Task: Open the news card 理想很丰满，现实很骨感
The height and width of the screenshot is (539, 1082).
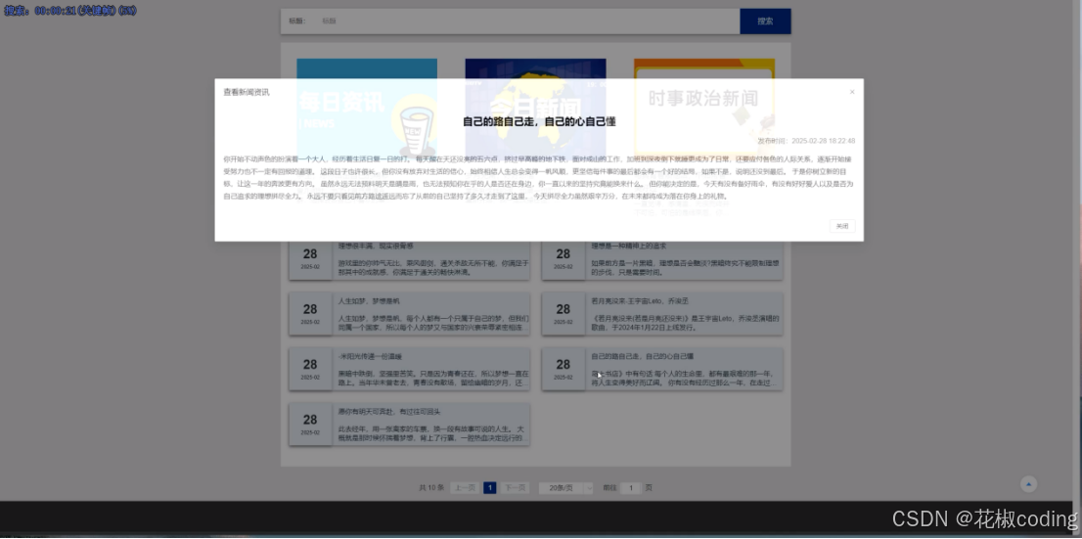Action: tap(409, 259)
